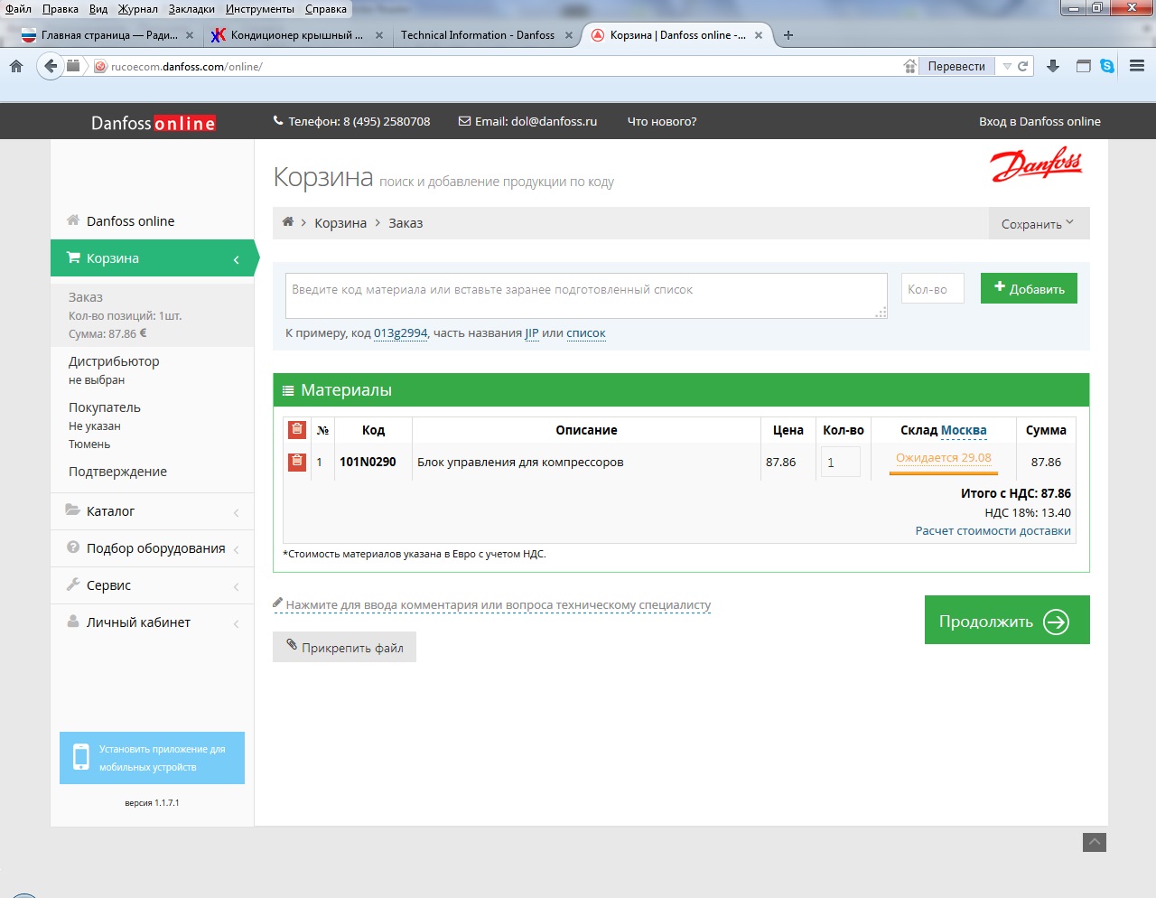The height and width of the screenshot is (898, 1156).
Task: Open the Downloads arrow icon in the toolbar
Action: [1053, 66]
